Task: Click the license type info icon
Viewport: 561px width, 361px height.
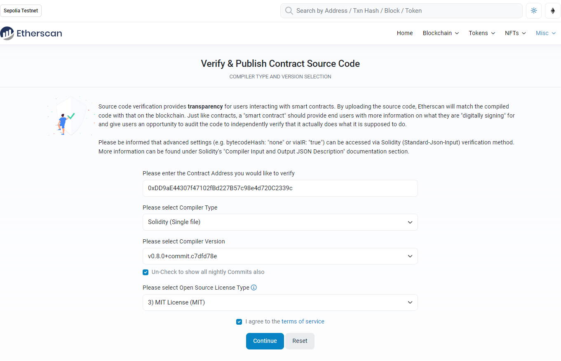Action: point(254,288)
